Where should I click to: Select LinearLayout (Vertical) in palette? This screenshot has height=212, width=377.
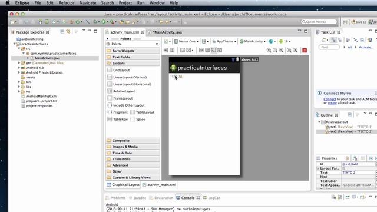click(x=130, y=77)
